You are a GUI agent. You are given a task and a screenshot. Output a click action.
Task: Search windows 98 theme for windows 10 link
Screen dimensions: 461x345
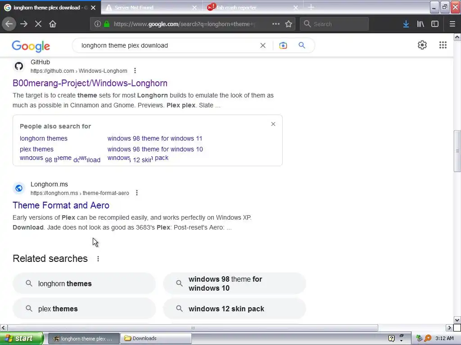pos(155,149)
